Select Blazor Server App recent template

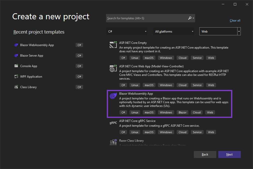pyautogui.click(x=49, y=56)
